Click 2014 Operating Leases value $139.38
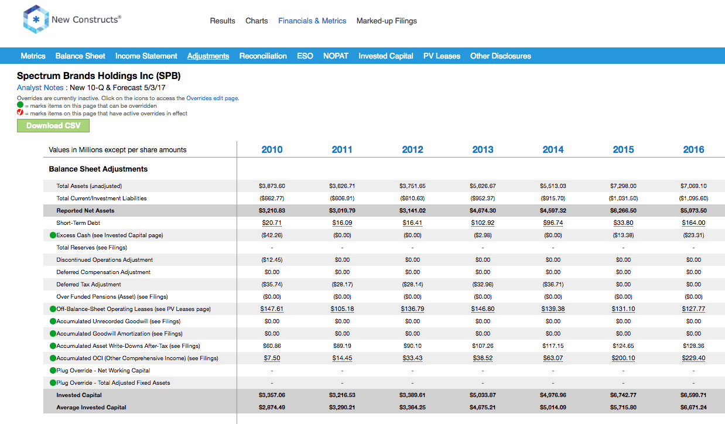Image resolution: width=725 pixels, height=424 pixels. (x=553, y=309)
